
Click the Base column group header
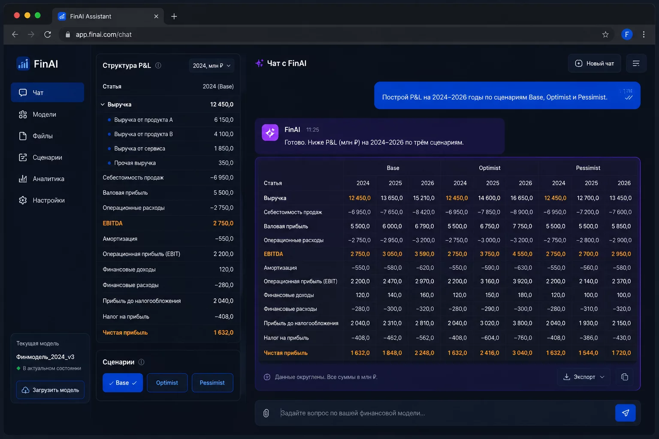click(393, 168)
